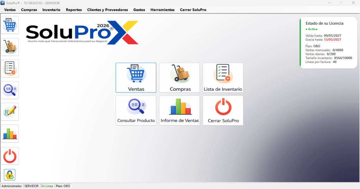Open the Reportes menu
The image size is (360, 189).
pyautogui.click(x=74, y=10)
